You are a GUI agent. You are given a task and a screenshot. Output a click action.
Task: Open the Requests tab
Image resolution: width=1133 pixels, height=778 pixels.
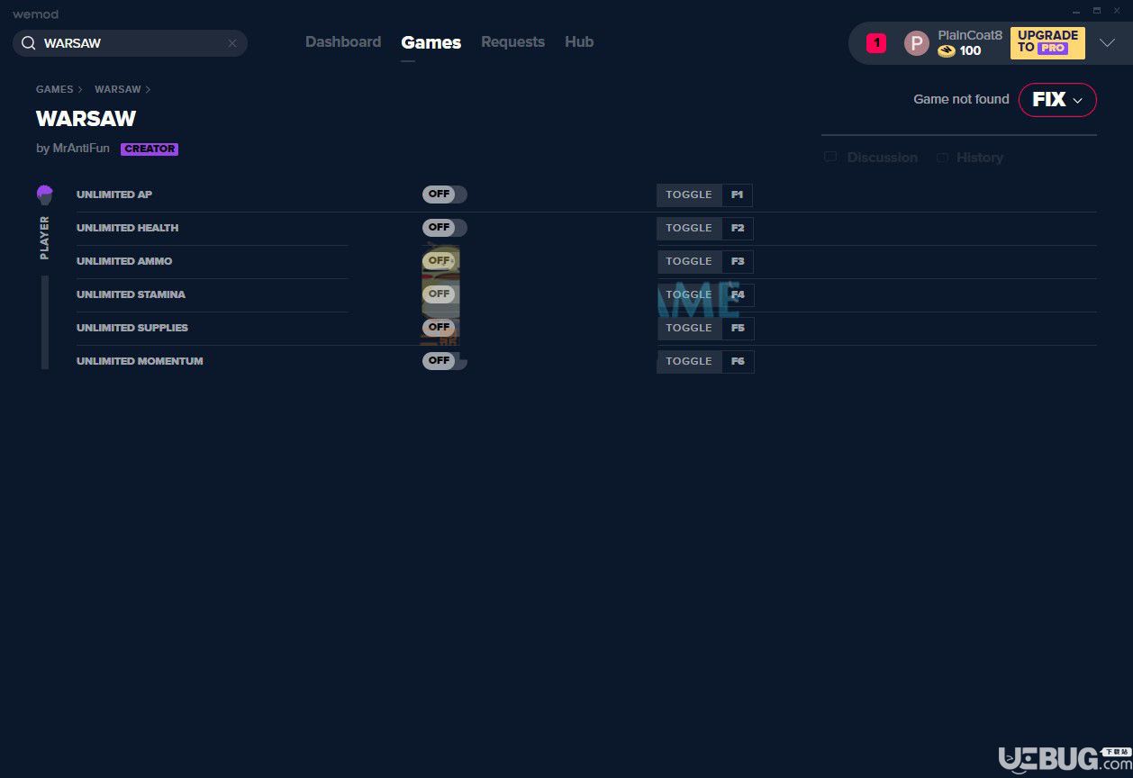coord(512,42)
